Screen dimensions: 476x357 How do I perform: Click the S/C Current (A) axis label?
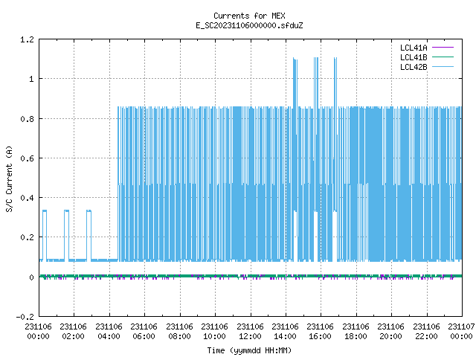(x=9, y=178)
